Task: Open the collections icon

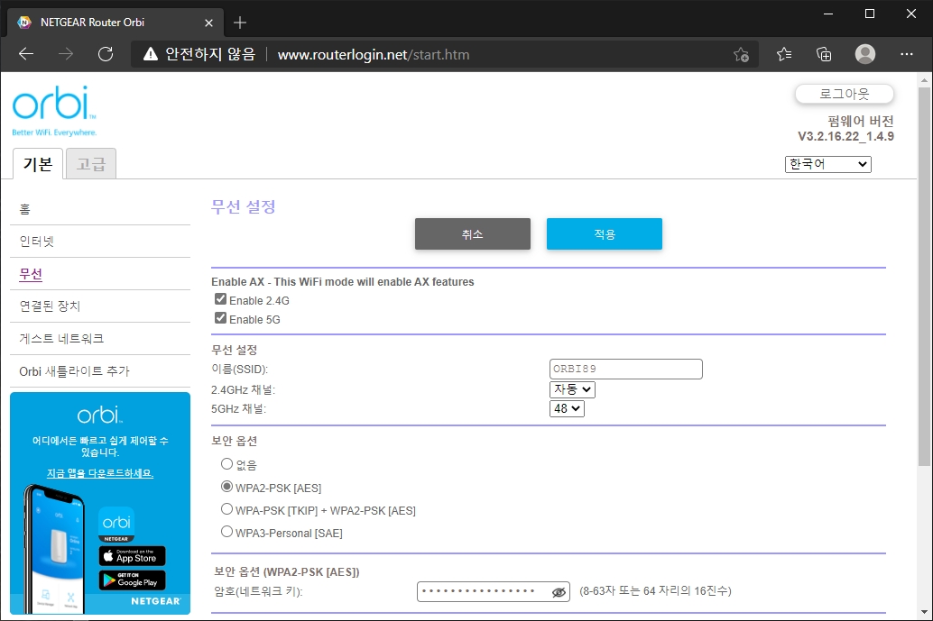Action: pyautogui.click(x=824, y=54)
